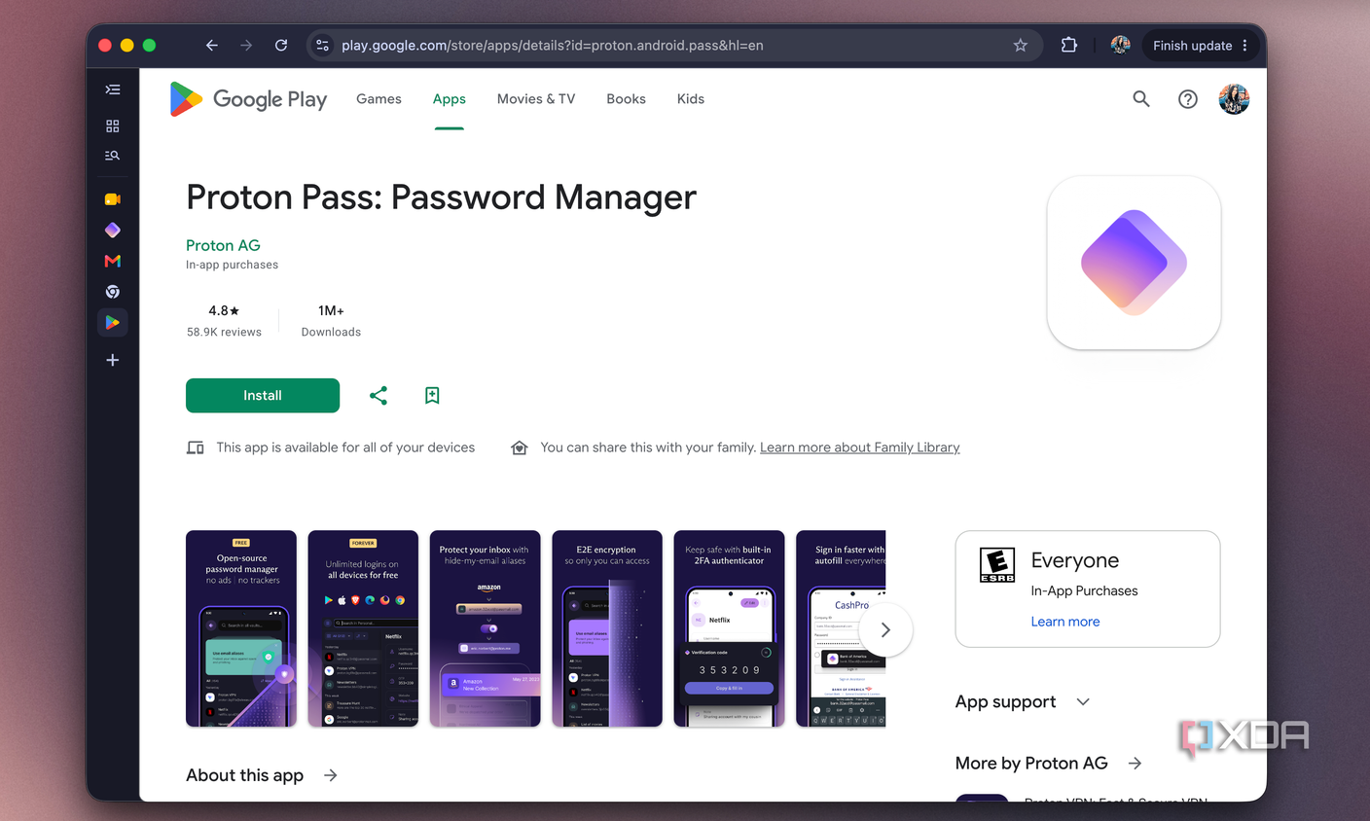Viewport: 1370px width, 821px height.
Task: Click "This app is available for all of your devices"
Action: click(345, 447)
